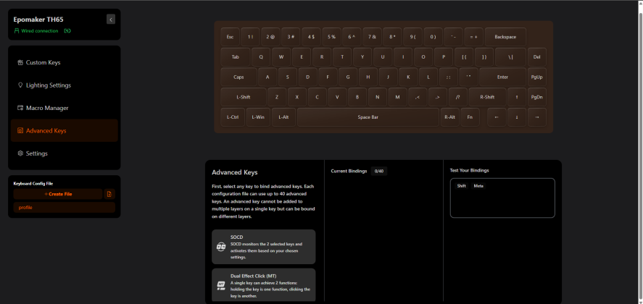Image resolution: width=643 pixels, height=304 pixels.
Task: Select the backslash \ | key
Action: point(510,57)
